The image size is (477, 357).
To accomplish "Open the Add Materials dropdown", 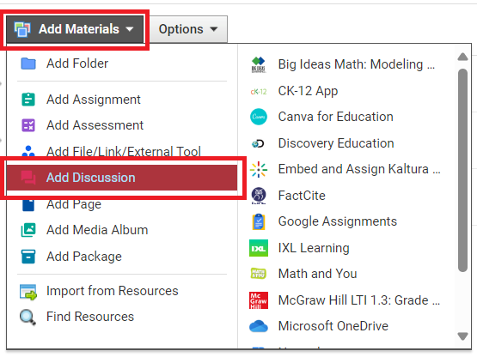I will pyautogui.click(x=75, y=29).
